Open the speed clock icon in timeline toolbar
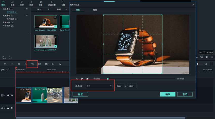This screenshot has width=215, height=119. coord(53,64)
